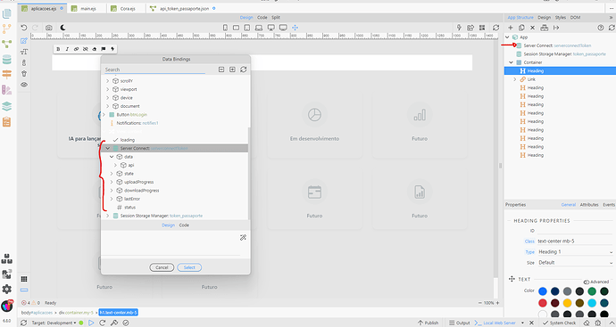The width and height of the screenshot is (616, 327).
Task: Collapse the Server Connect node in Data Bindings
Action: click(108, 148)
